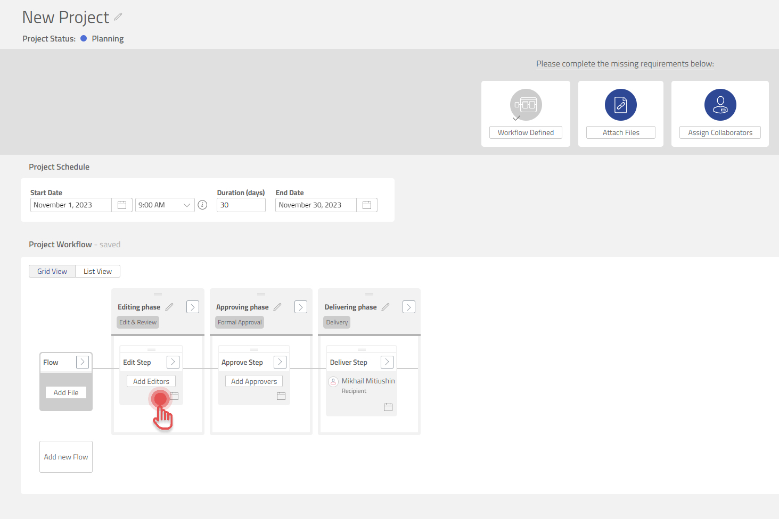
Task: Click the Attach Files circle icon
Action: (x=620, y=105)
